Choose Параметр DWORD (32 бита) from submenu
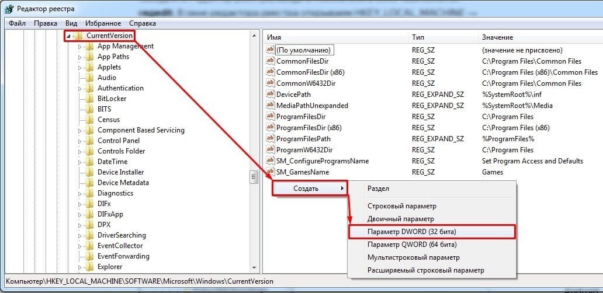 [x=411, y=232]
